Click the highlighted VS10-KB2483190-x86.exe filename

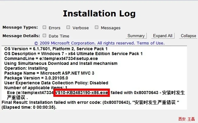tap(81, 93)
